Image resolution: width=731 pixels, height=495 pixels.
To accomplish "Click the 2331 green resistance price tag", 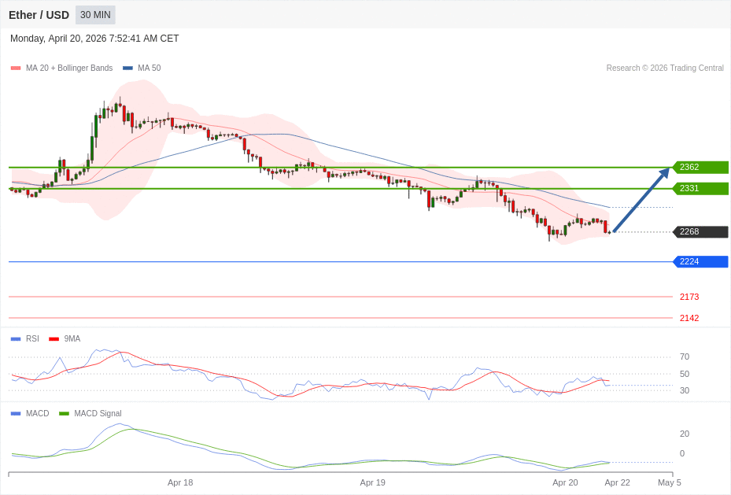I will coord(700,189).
